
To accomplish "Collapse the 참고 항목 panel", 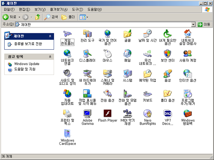I will pyautogui.click(x=50, y=57).
